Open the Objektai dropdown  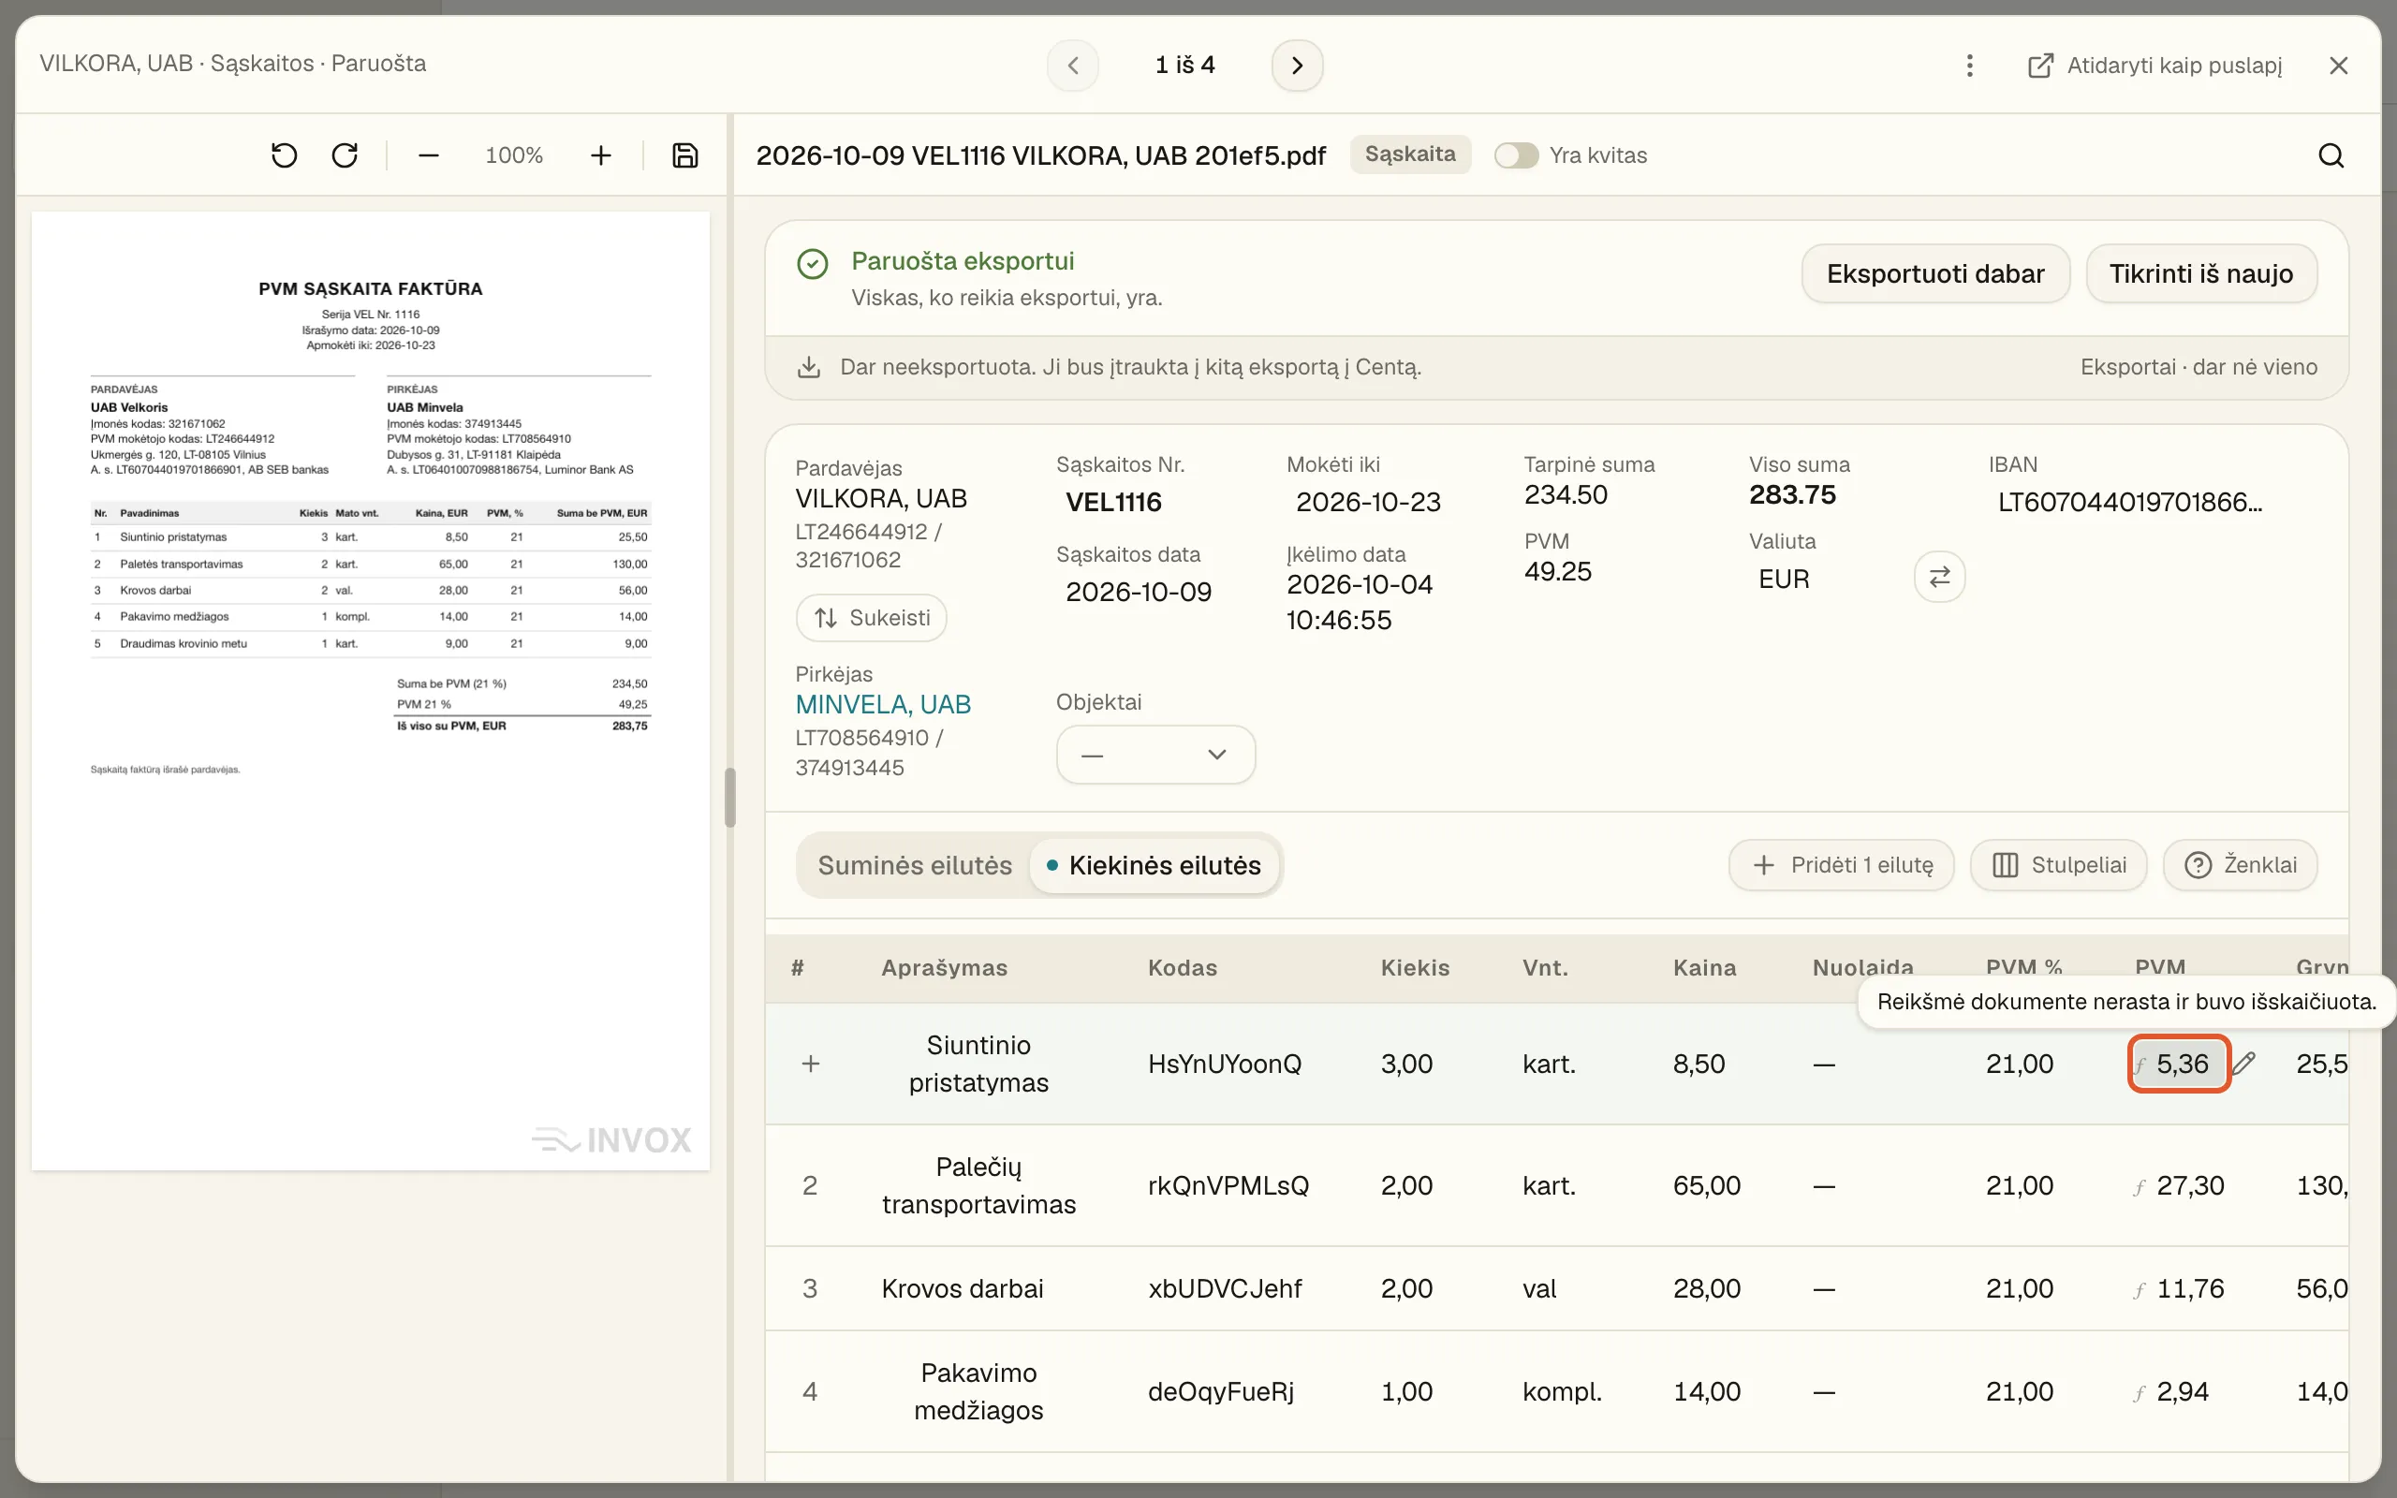coord(1154,755)
